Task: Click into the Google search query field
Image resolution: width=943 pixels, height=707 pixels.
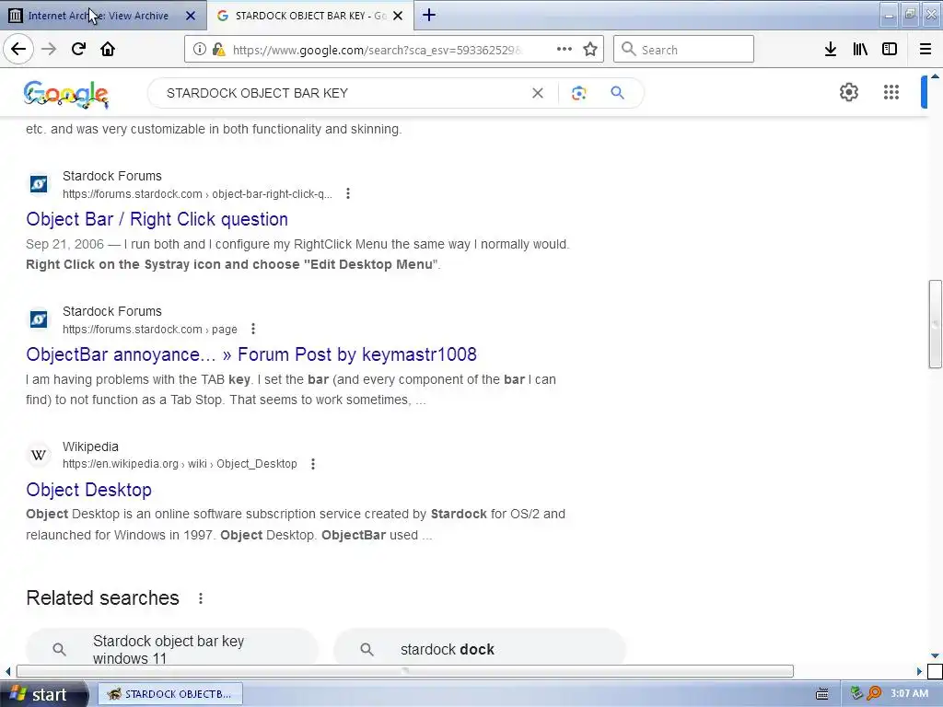Action: [343, 93]
